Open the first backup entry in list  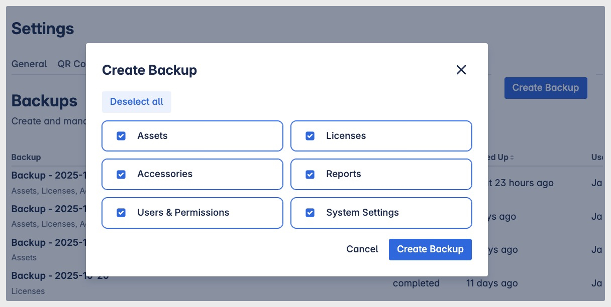[x=49, y=176]
